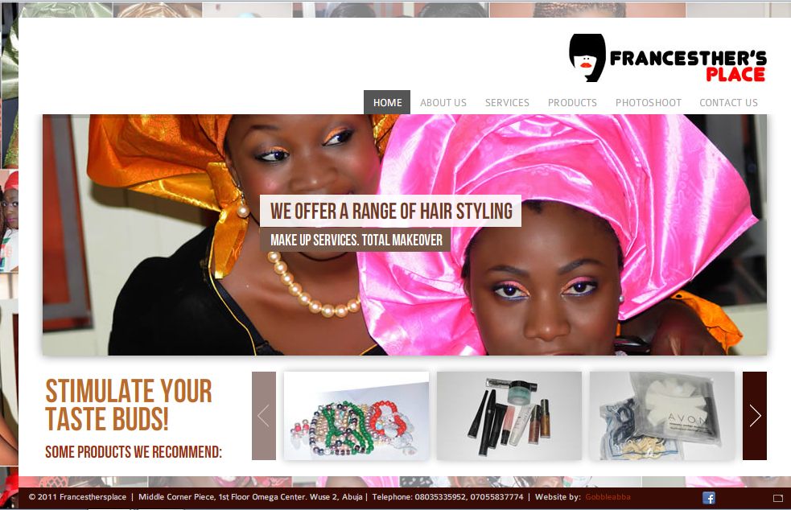
Task: Click the 2011 Francesthersplace copyright text
Action: [78, 497]
